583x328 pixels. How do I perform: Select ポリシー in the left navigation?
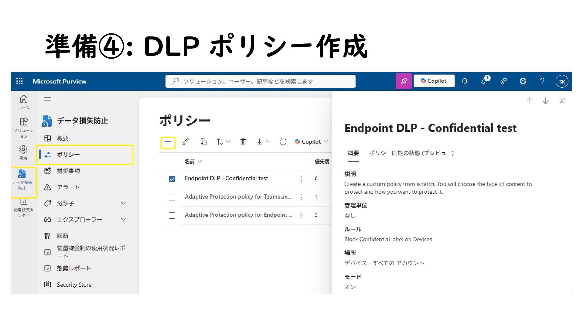pos(85,155)
